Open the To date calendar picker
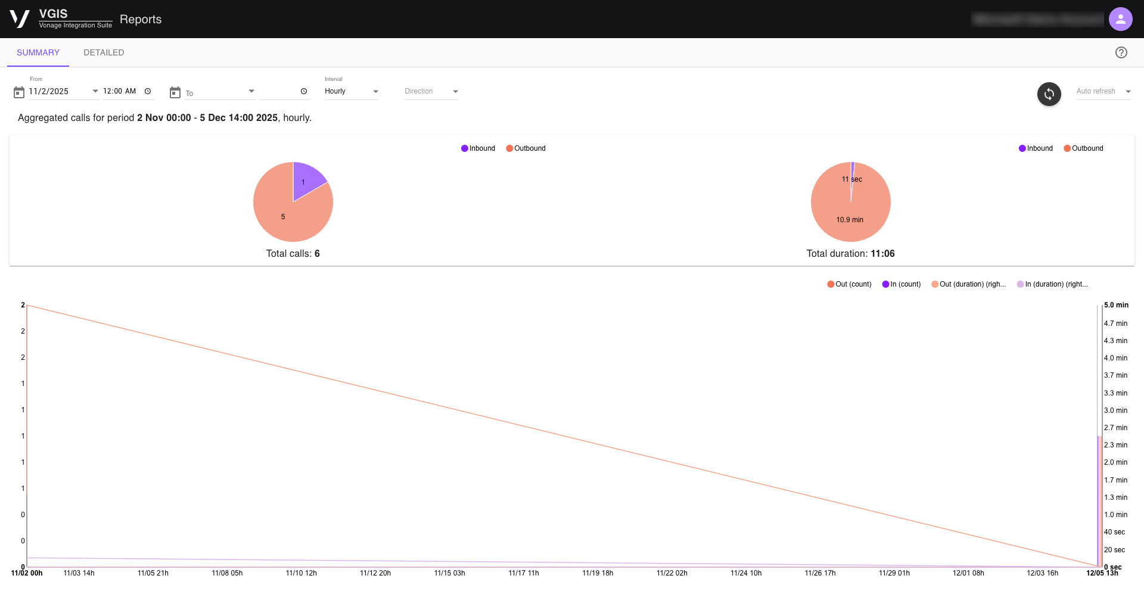 click(x=175, y=92)
